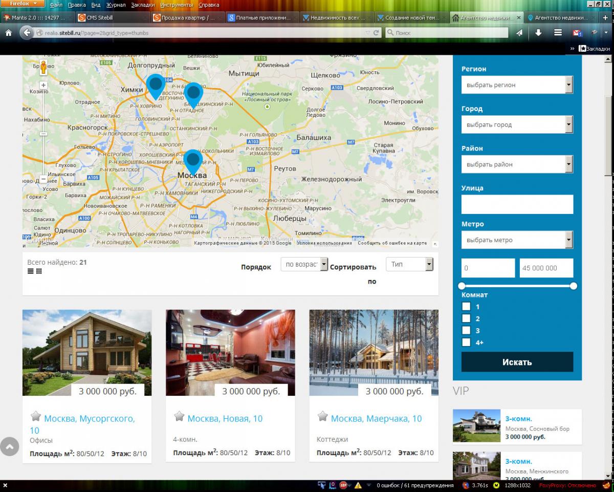Click the snowy cottage listing thumbnail

point(374,353)
